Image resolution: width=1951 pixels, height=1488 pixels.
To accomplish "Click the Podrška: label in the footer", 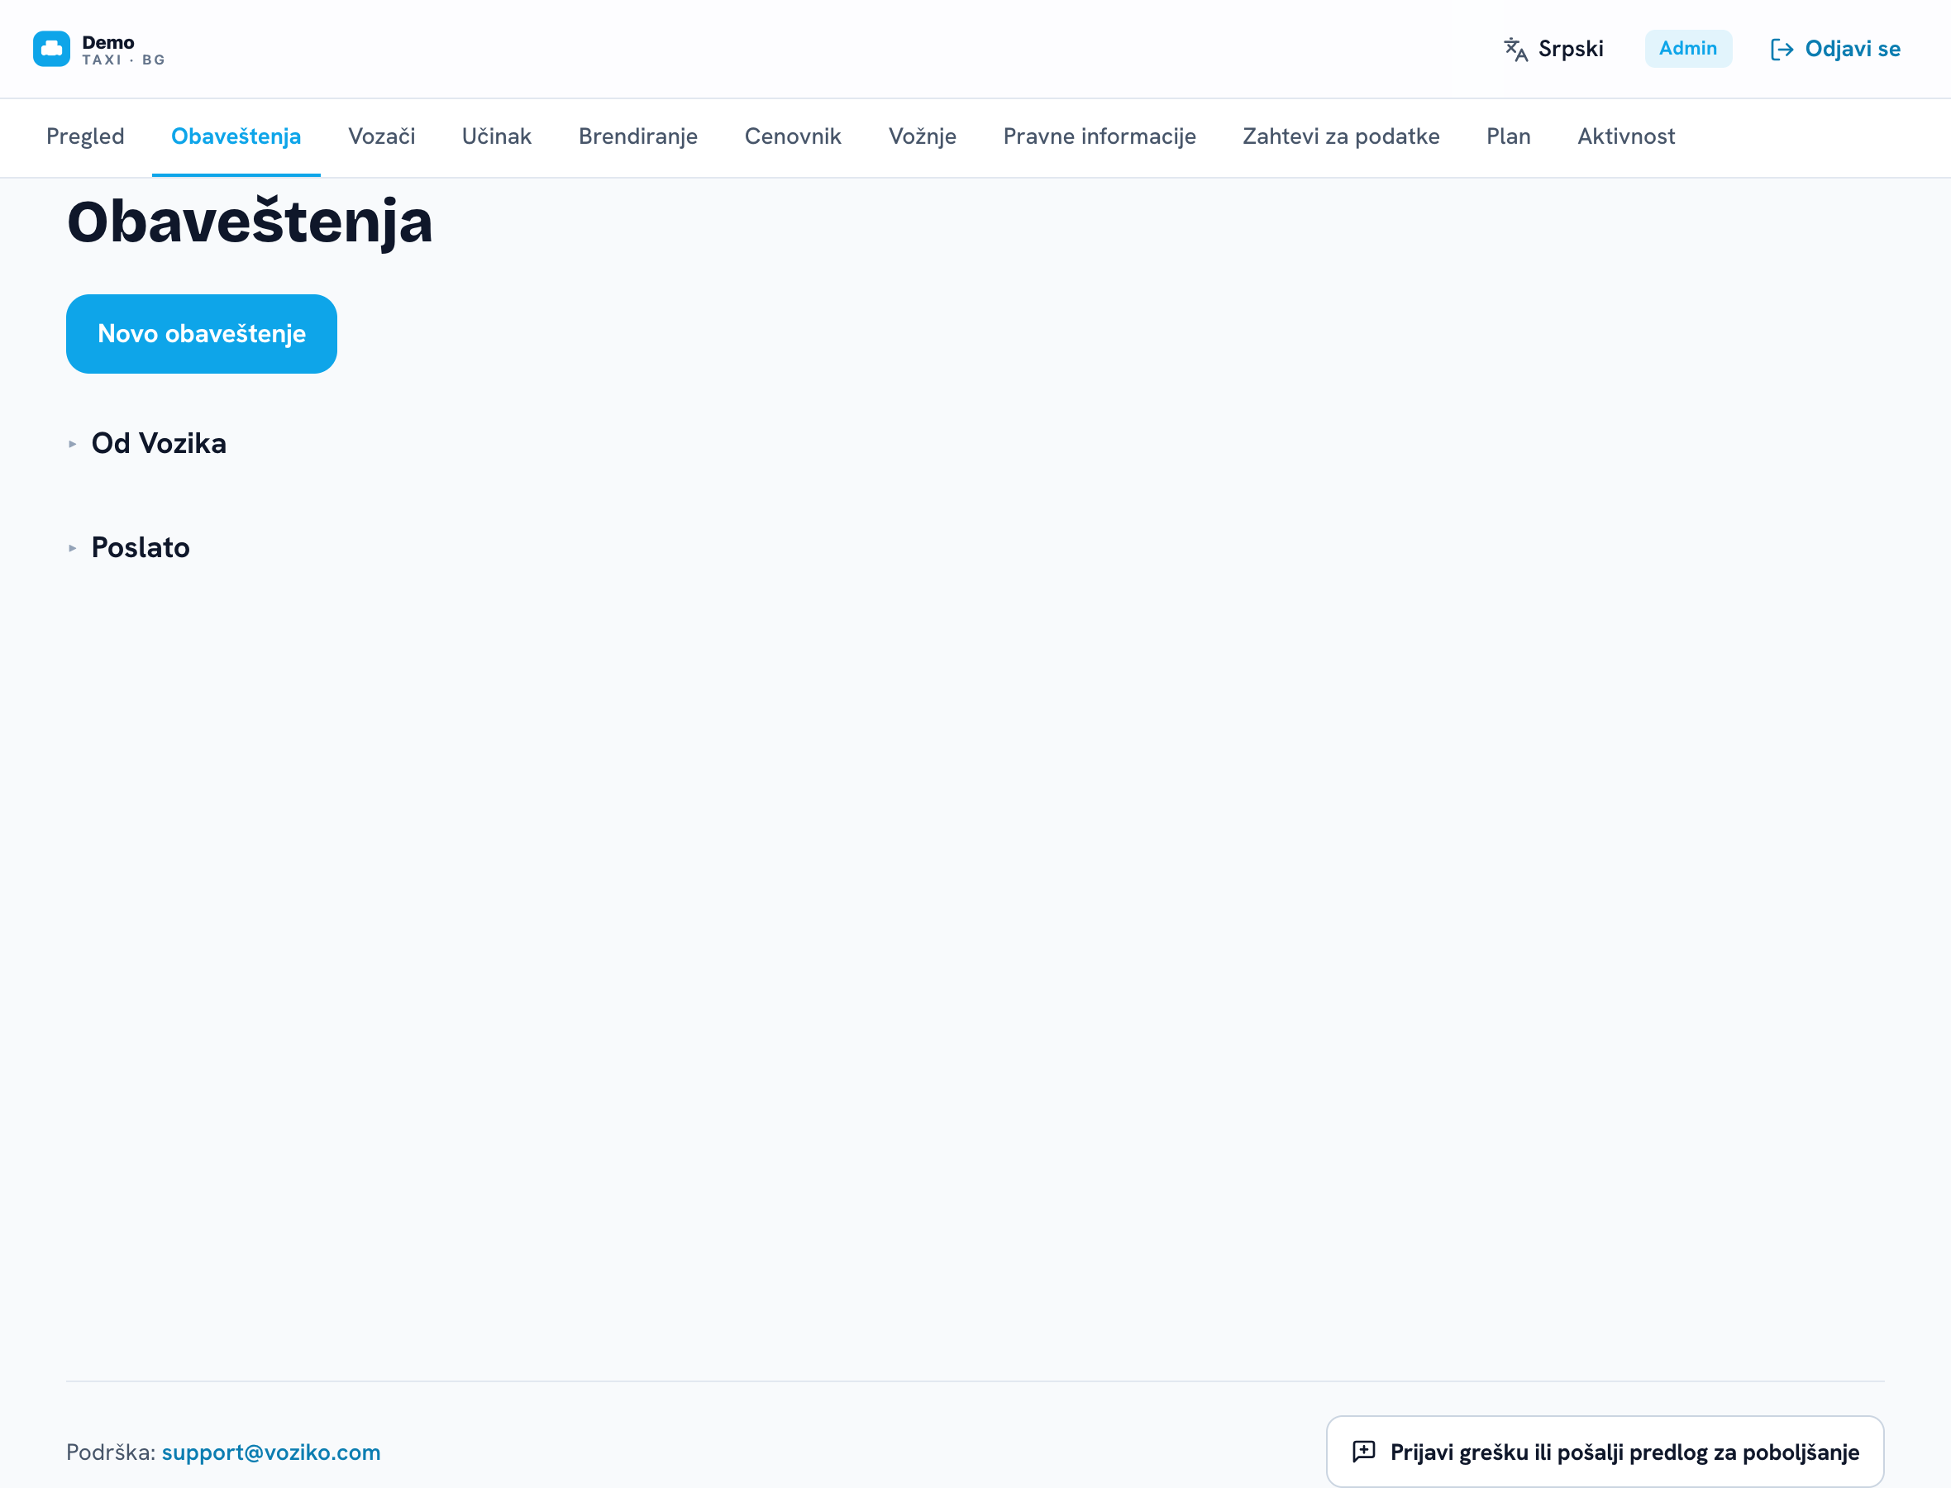I will pyautogui.click(x=112, y=1452).
